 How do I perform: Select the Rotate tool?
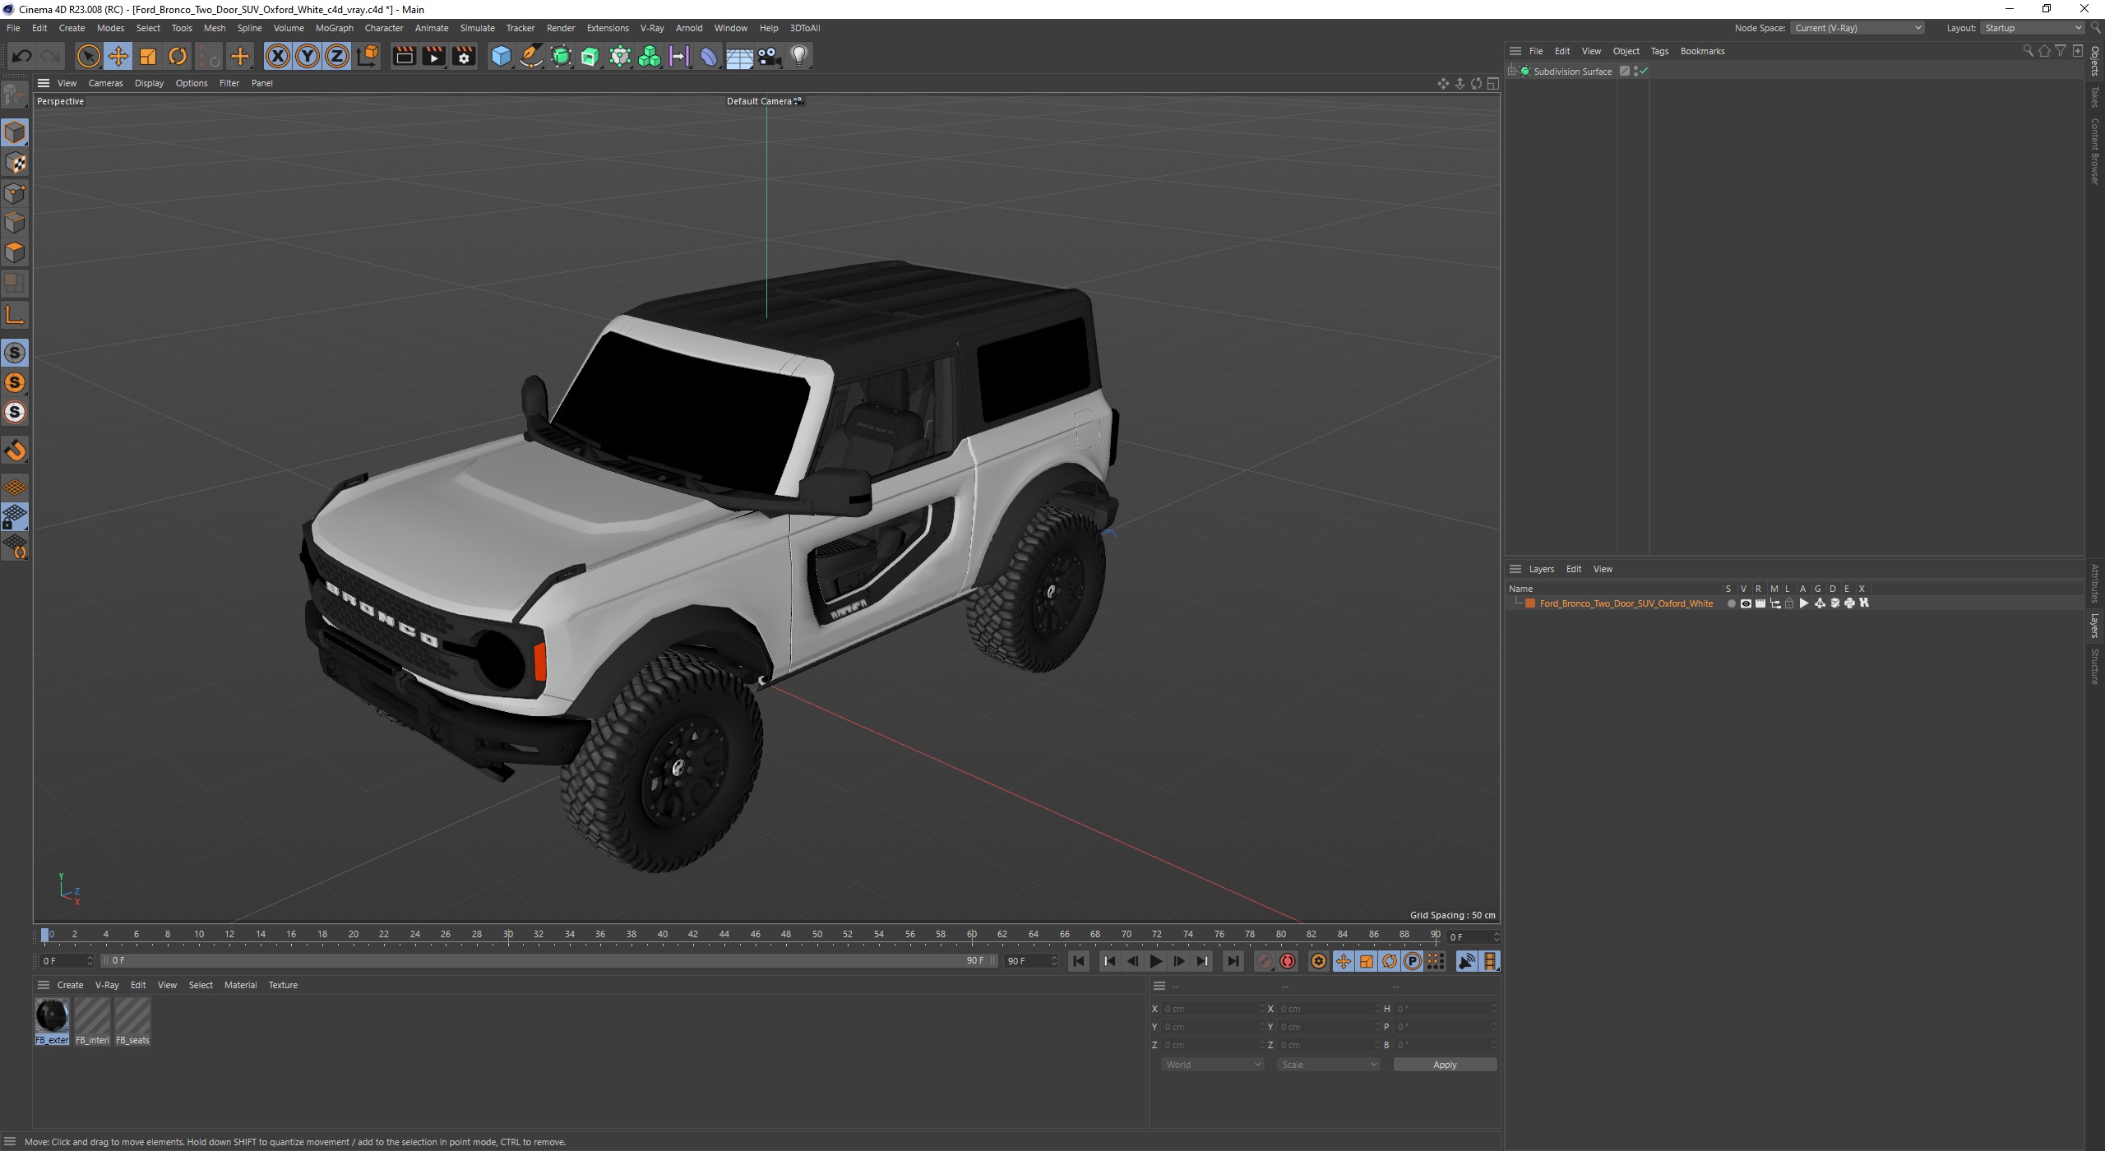point(178,56)
